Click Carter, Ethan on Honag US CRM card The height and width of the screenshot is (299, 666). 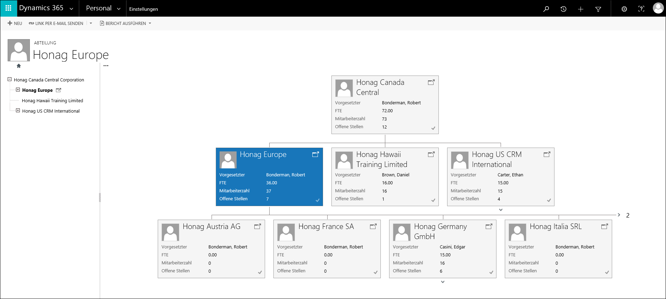click(x=510, y=175)
